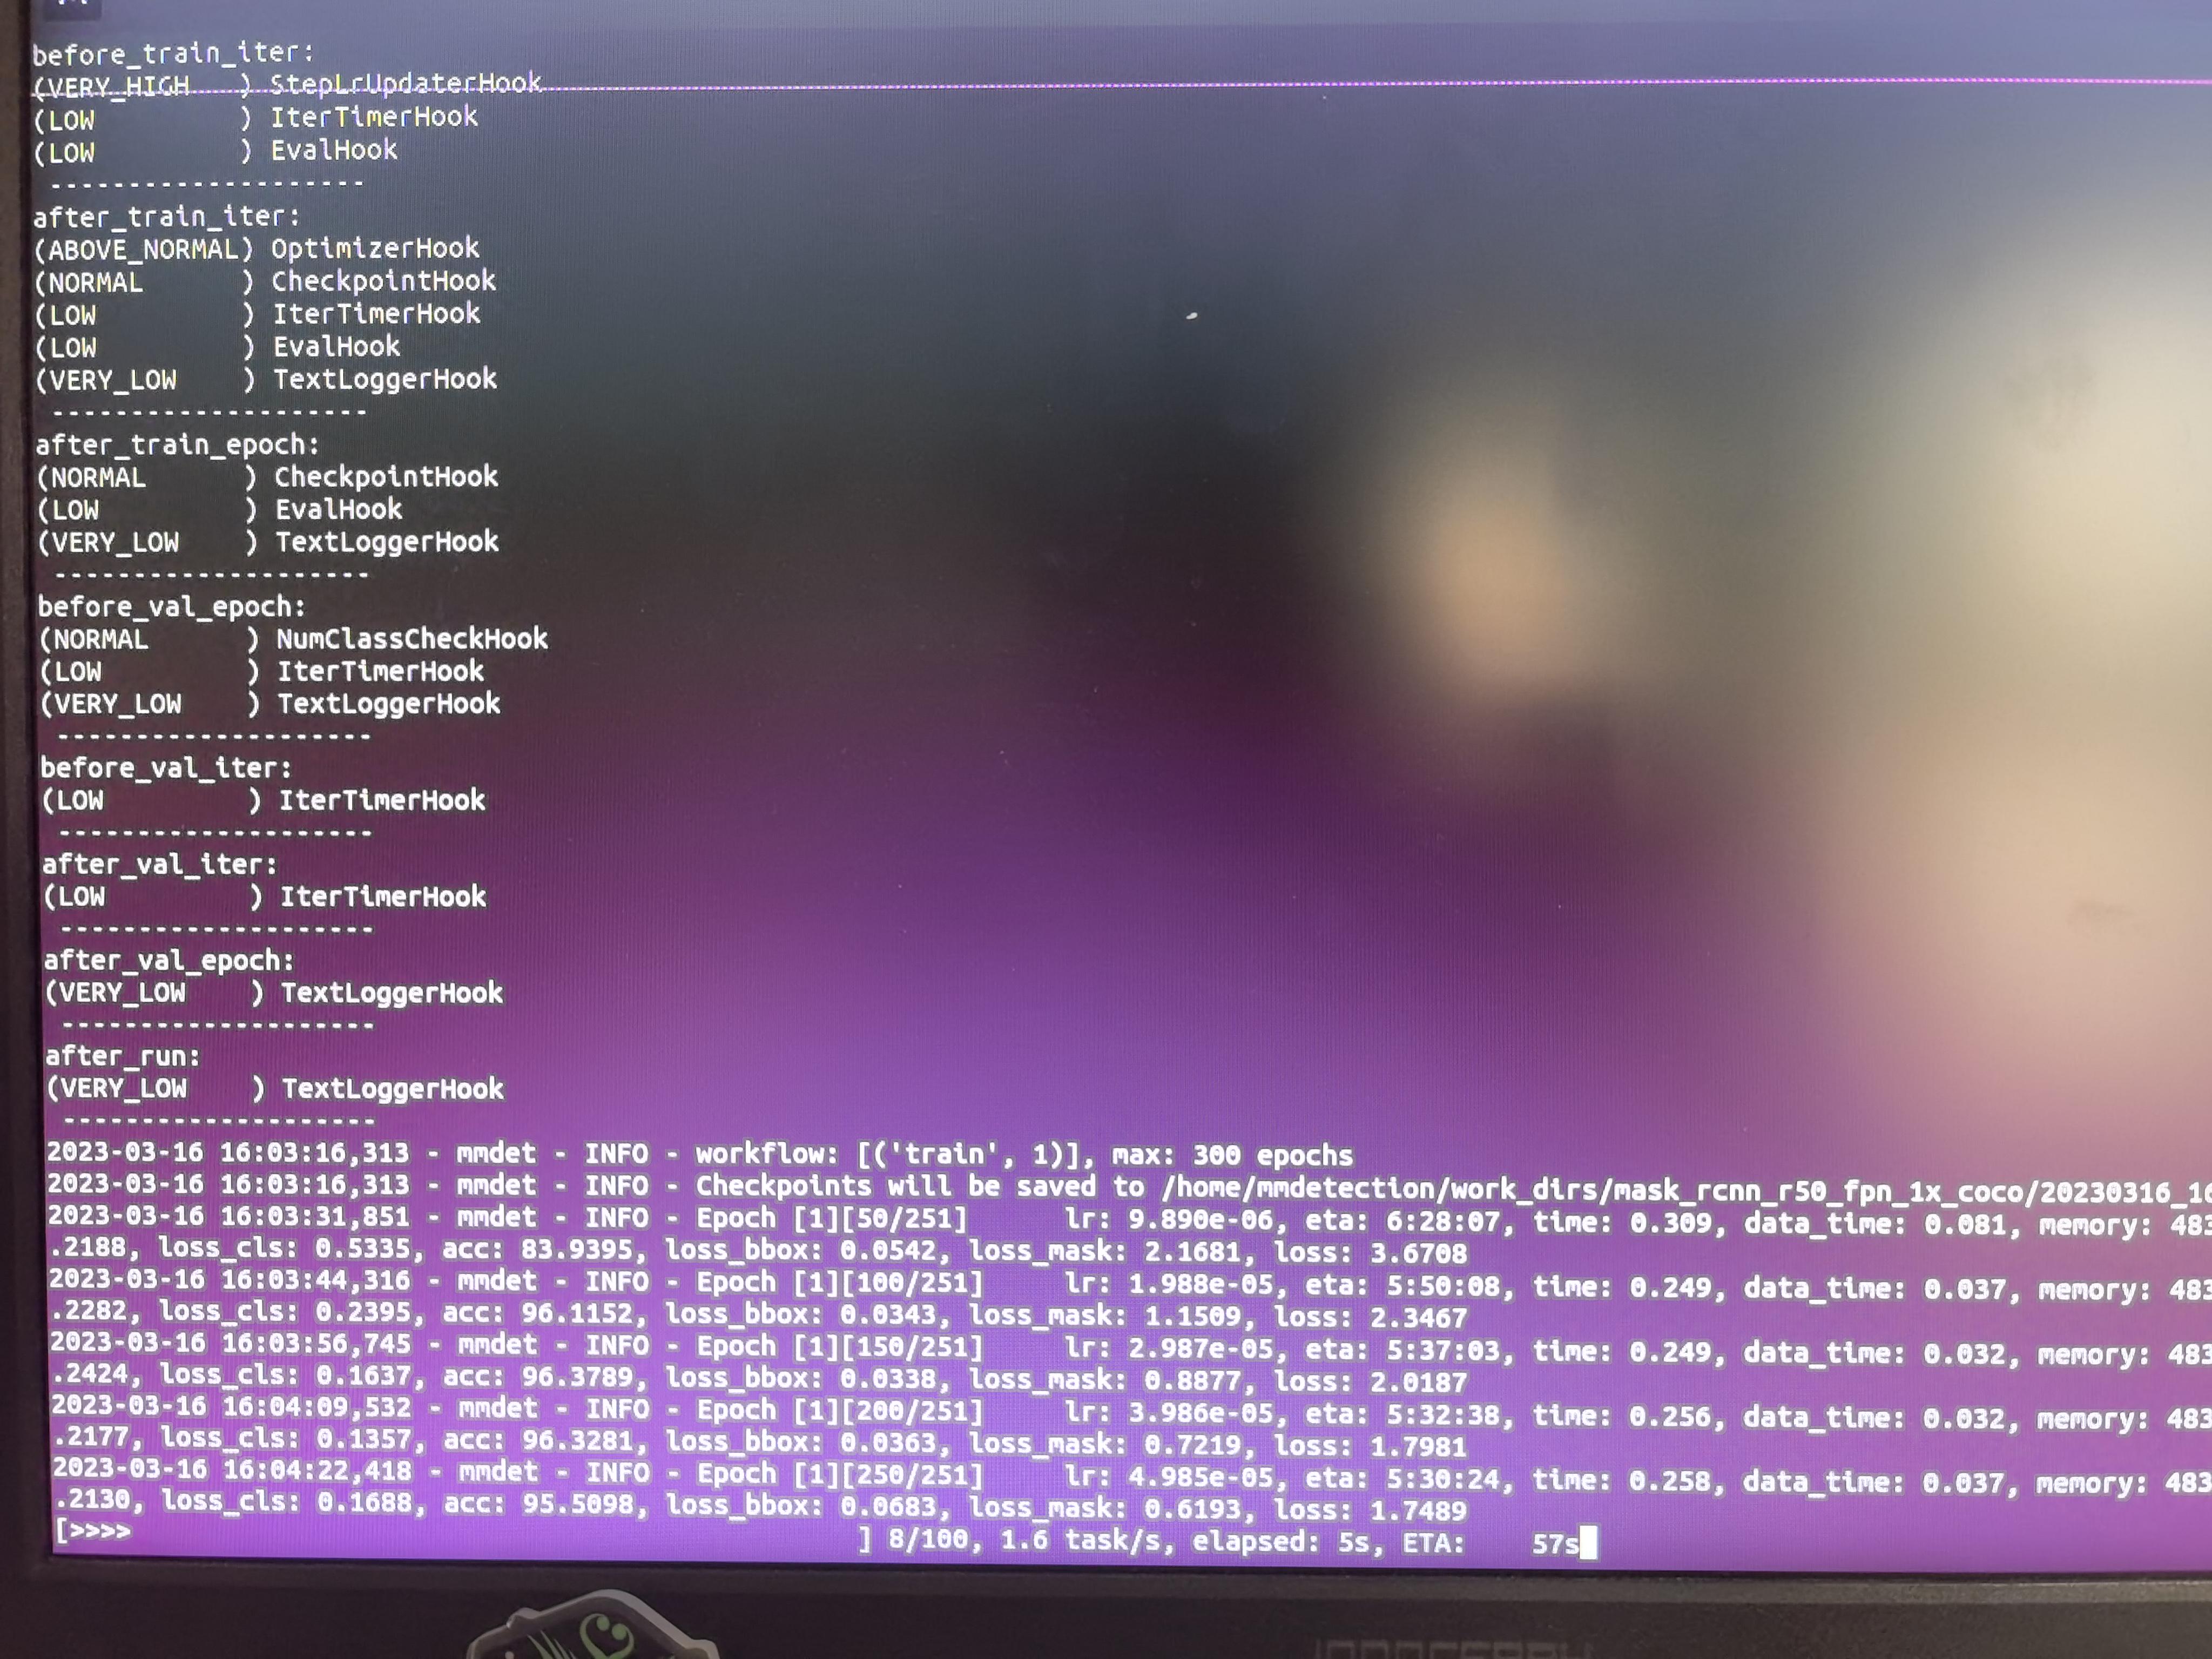The height and width of the screenshot is (1659, 2212).
Task: Click EvalHook under after_train_iter
Action: tap(337, 347)
